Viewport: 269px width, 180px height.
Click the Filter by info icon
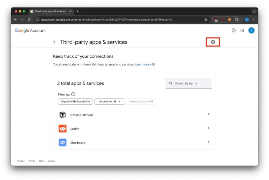click(73, 94)
